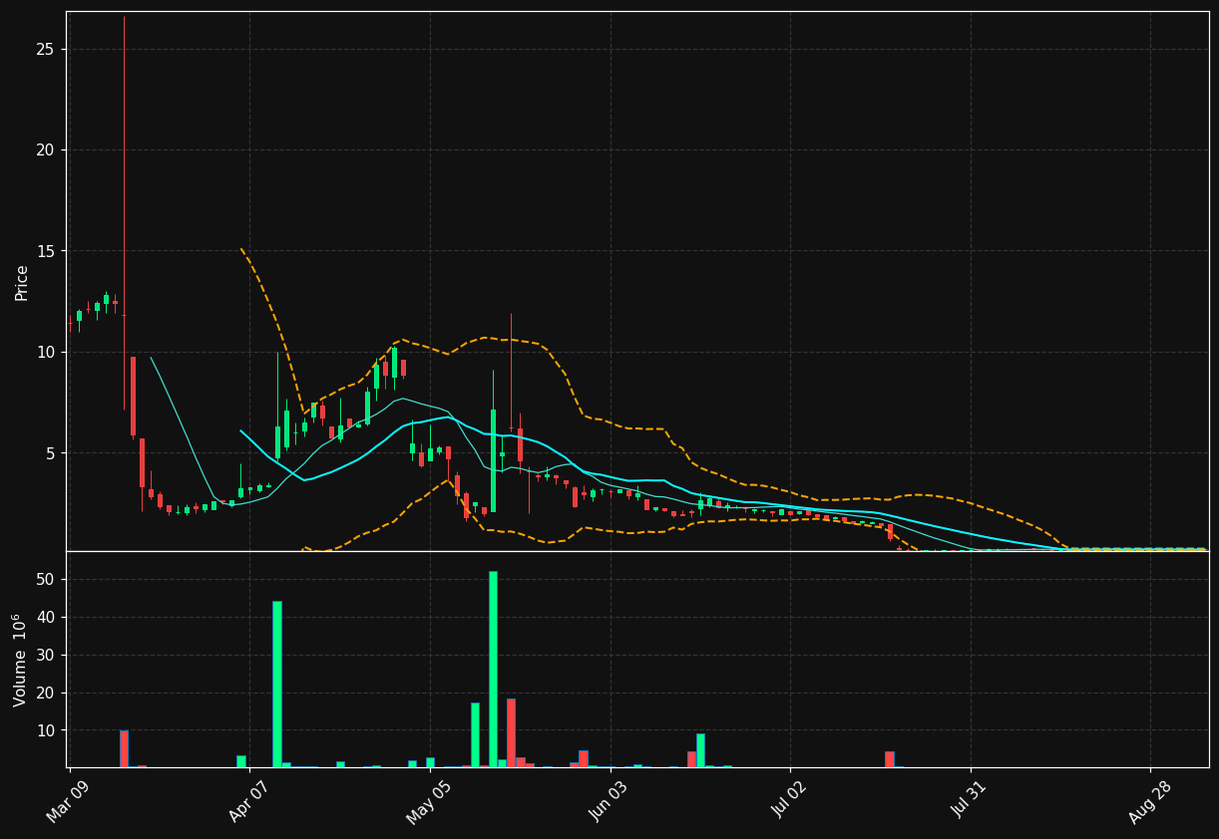Click the tallest green volume bar above 50

[x=493, y=670]
